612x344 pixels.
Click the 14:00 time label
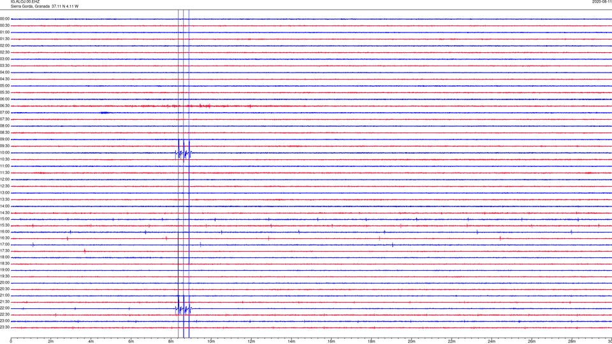click(4, 206)
